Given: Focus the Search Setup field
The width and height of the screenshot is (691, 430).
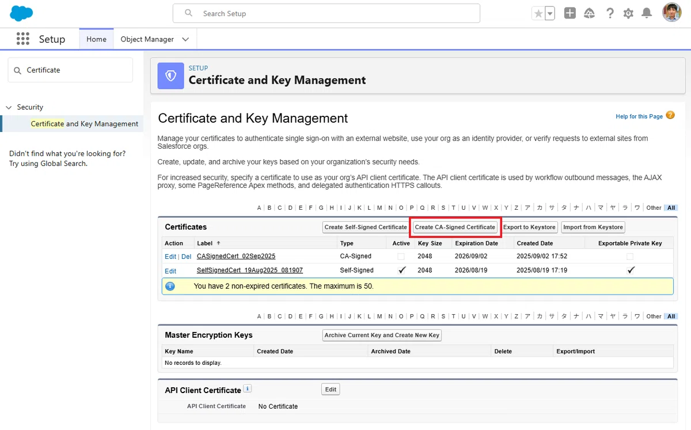Looking at the screenshot, I should click(326, 13).
